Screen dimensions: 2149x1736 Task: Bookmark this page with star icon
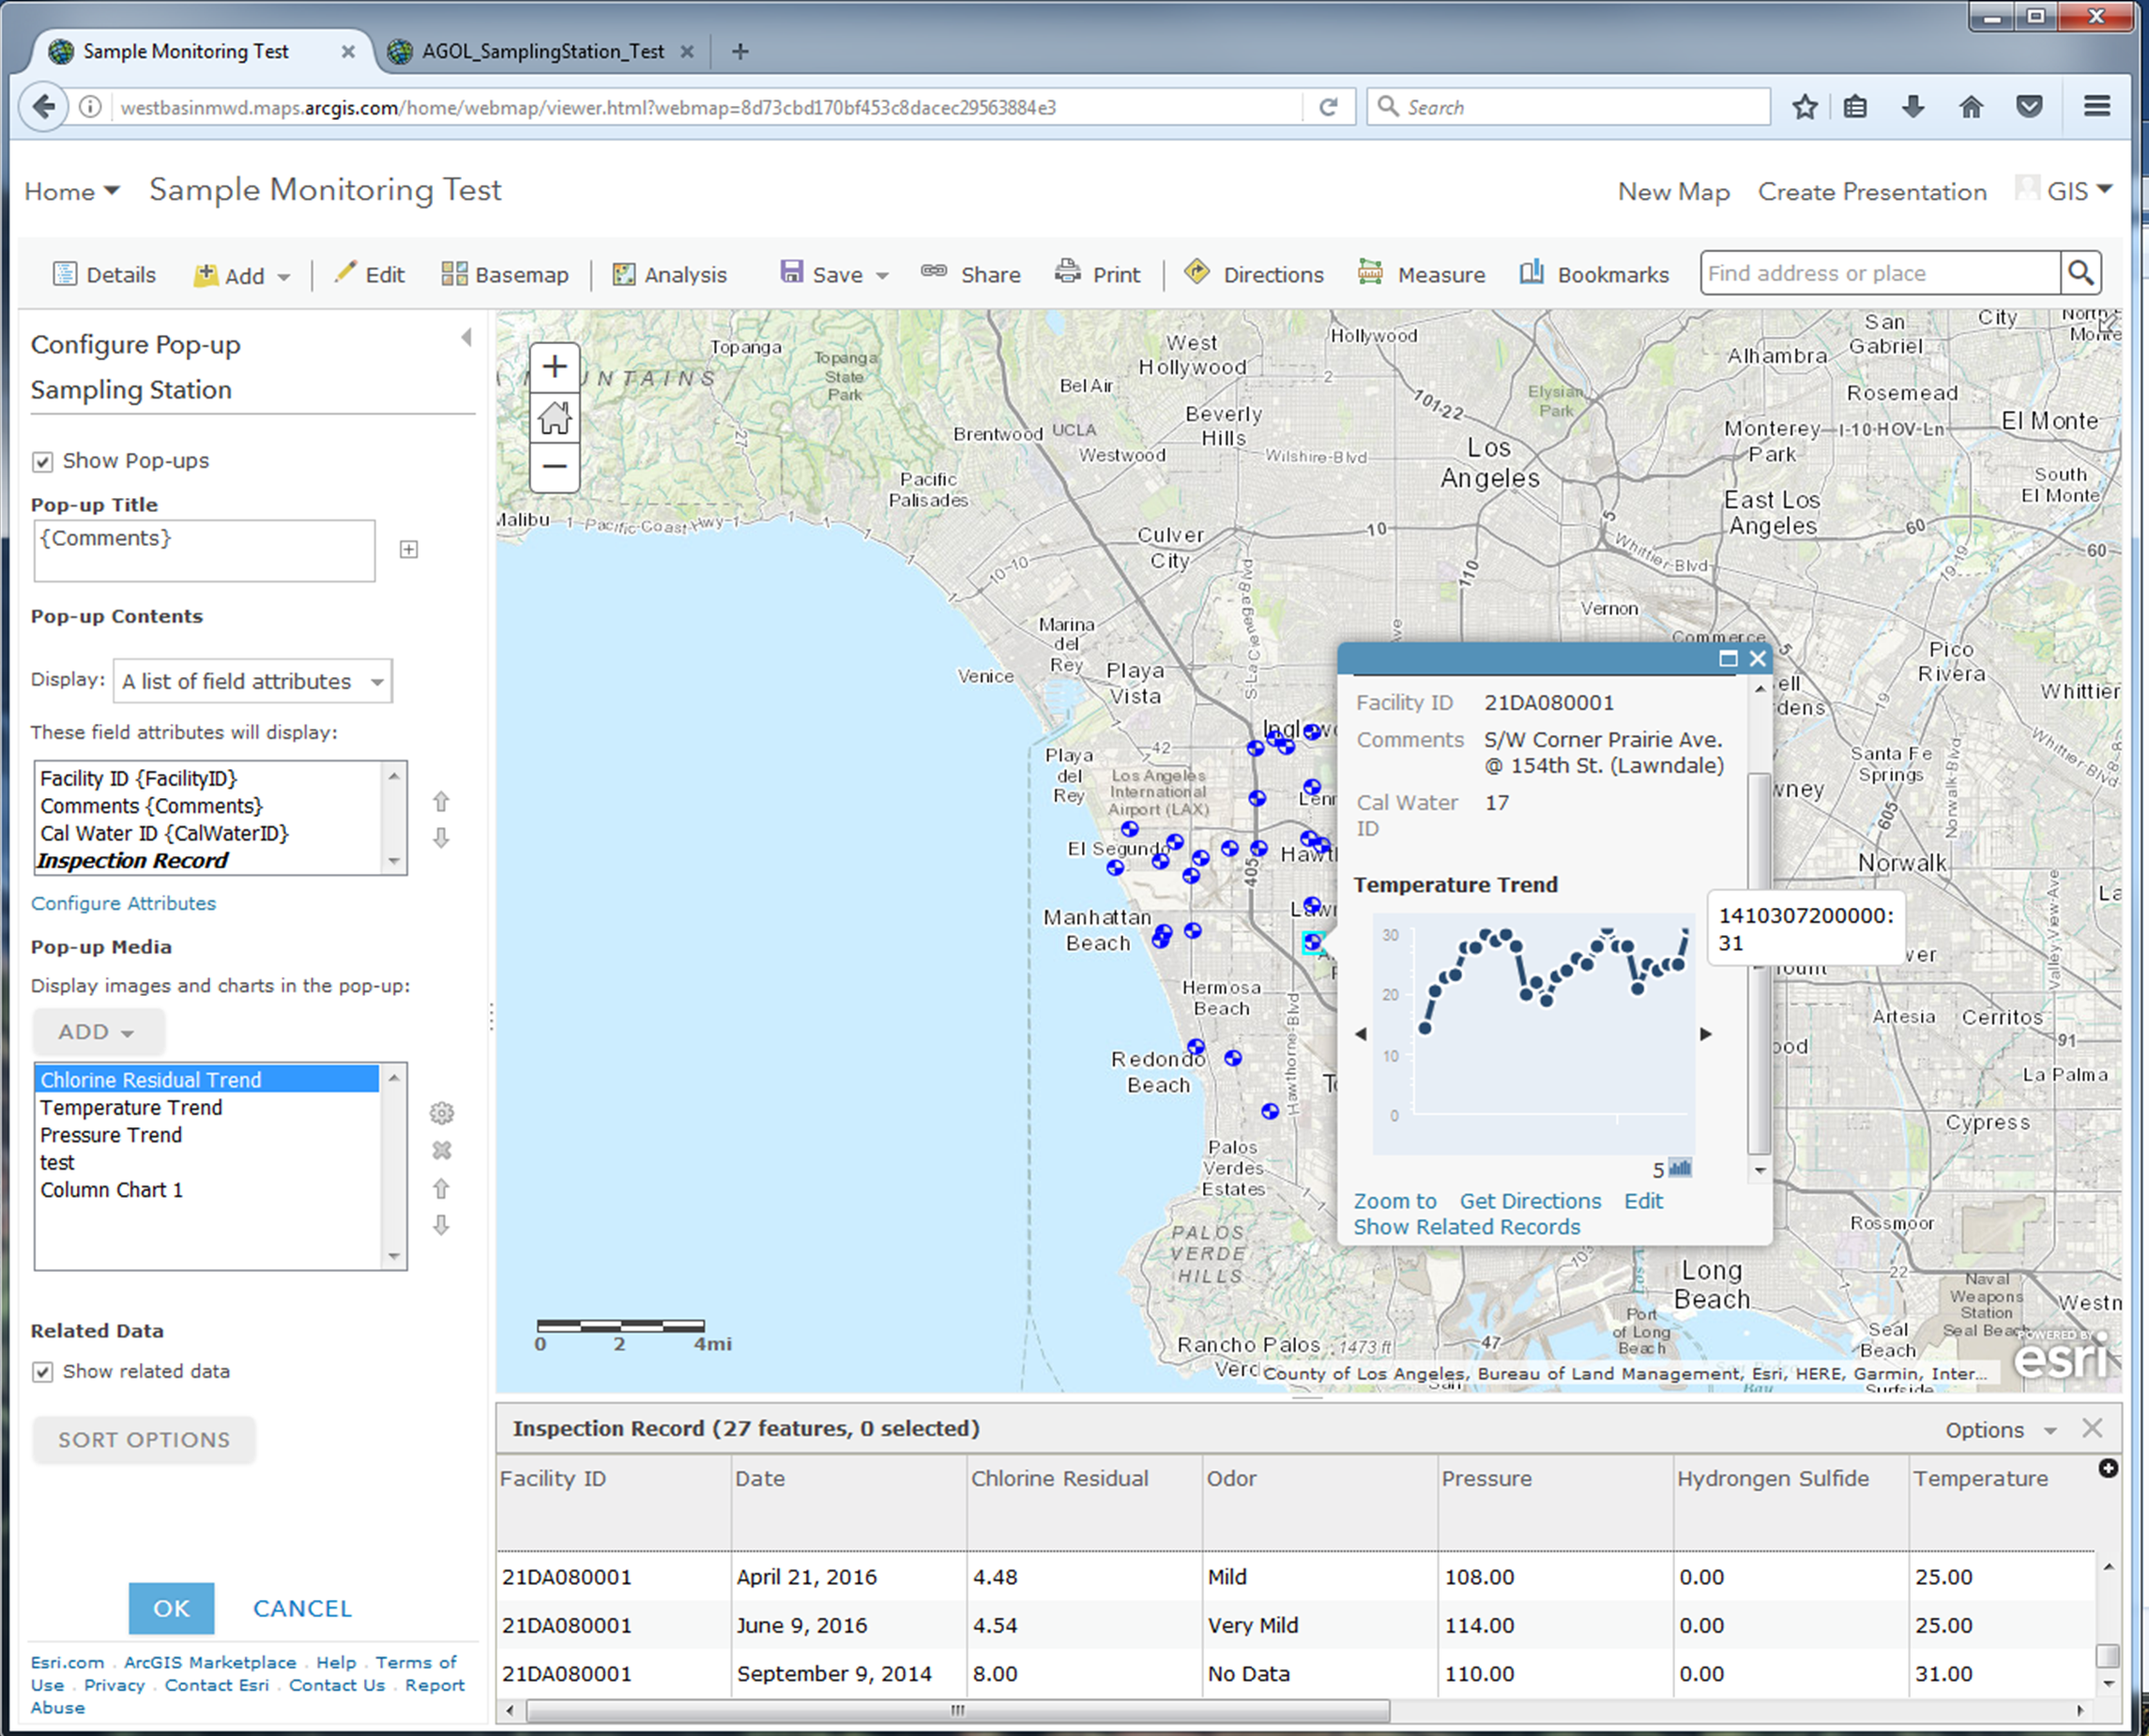pos(1805,107)
